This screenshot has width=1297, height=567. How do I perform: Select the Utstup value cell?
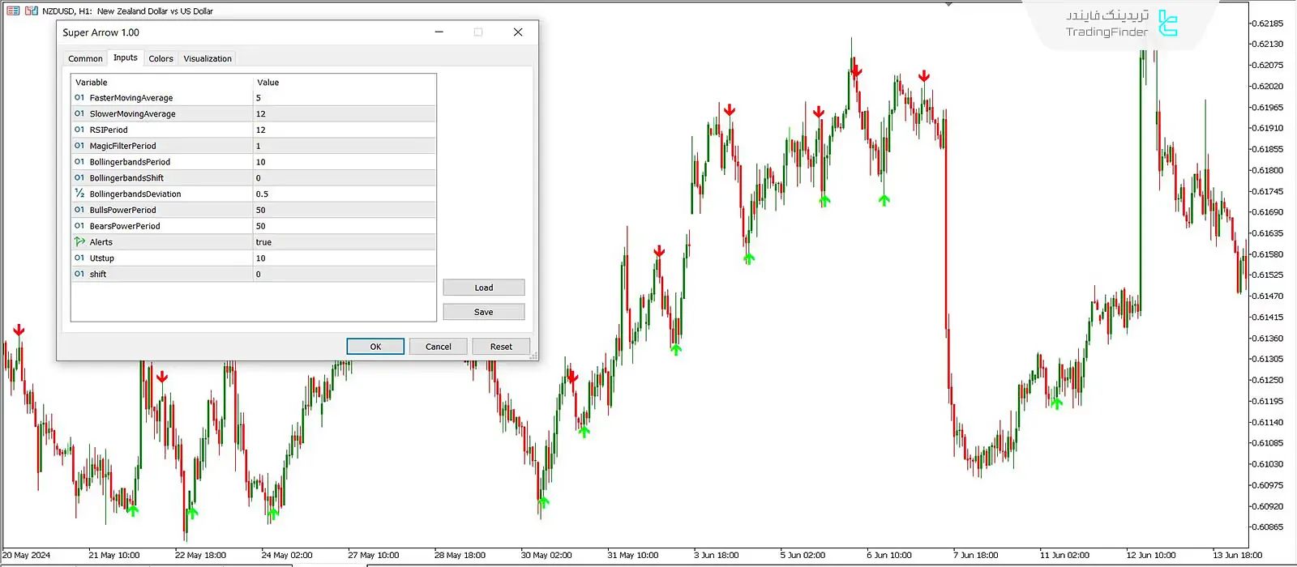[344, 258]
